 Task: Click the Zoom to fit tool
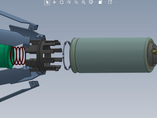click(83, 2)
